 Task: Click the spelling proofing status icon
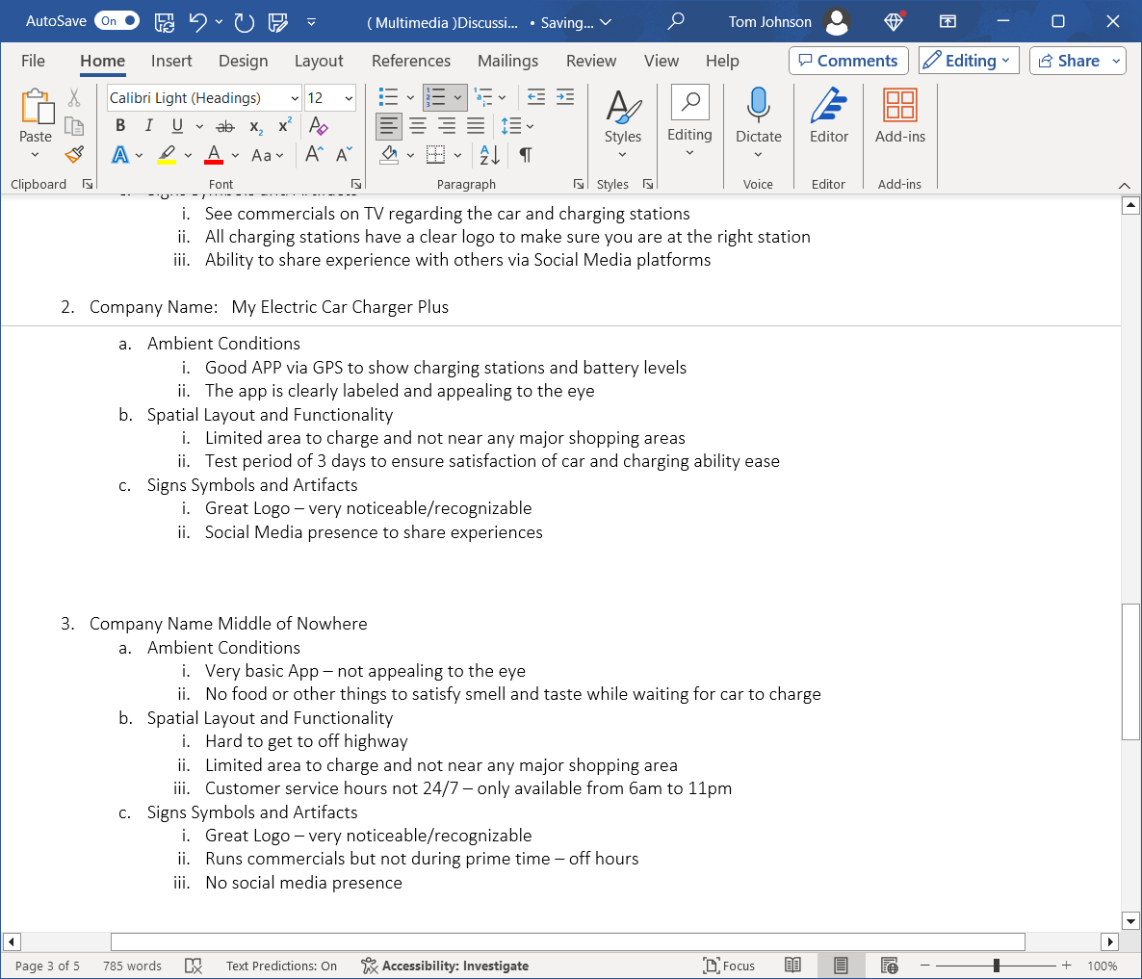coord(193,966)
